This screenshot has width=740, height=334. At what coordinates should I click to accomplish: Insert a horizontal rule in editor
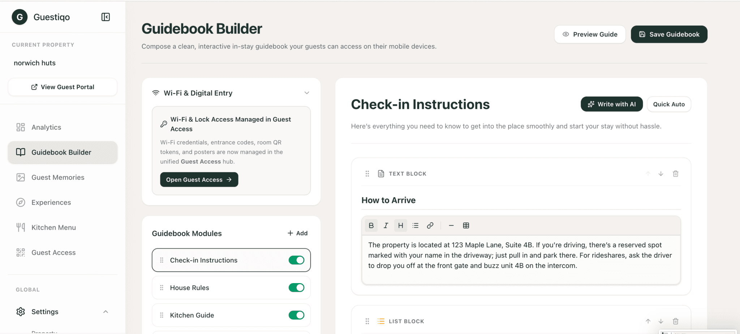451,225
